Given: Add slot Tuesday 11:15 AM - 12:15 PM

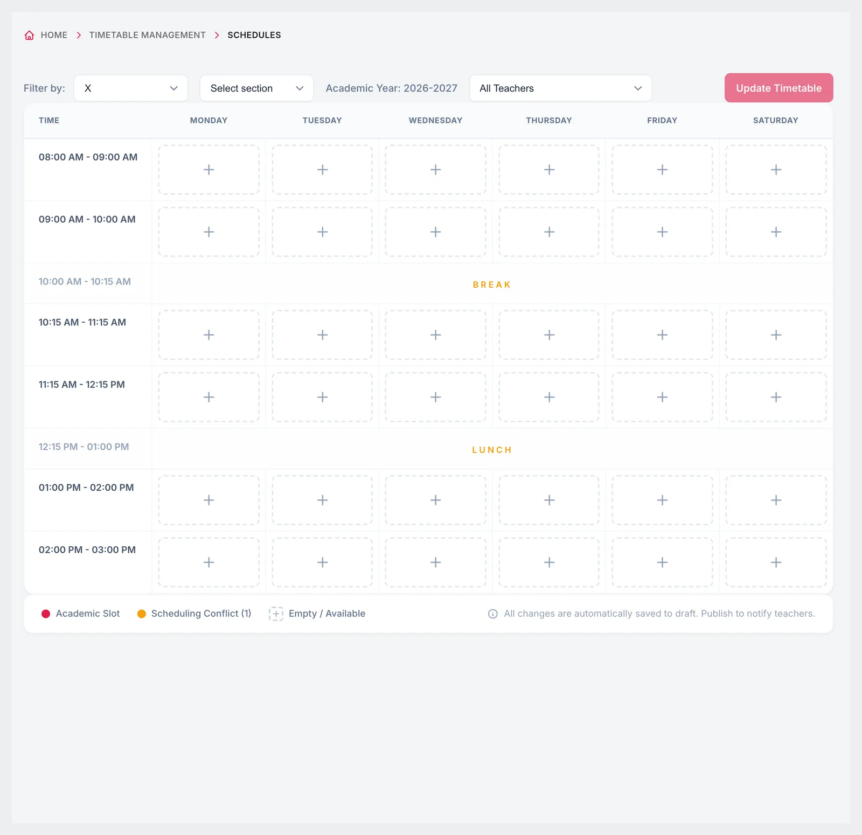Looking at the screenshot, I should (x=322, y=397).
